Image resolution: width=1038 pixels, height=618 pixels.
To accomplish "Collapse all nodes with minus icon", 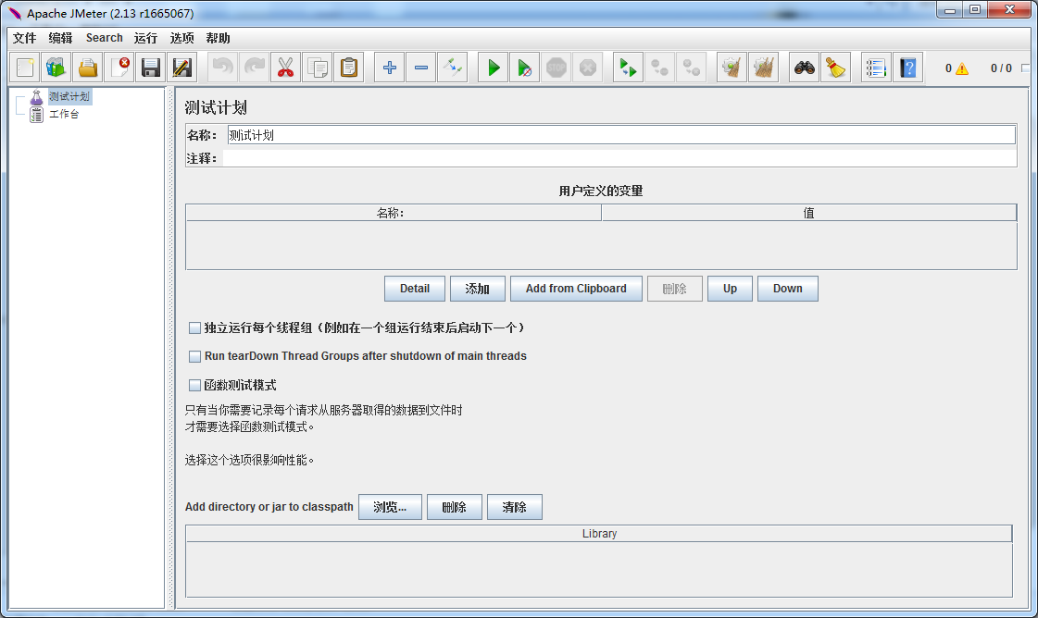I will pos(421,68).
